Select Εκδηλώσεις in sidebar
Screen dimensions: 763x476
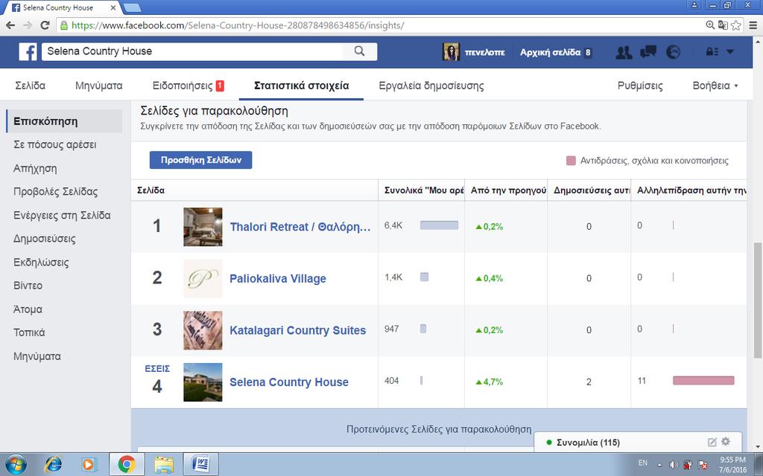(41, 263)
